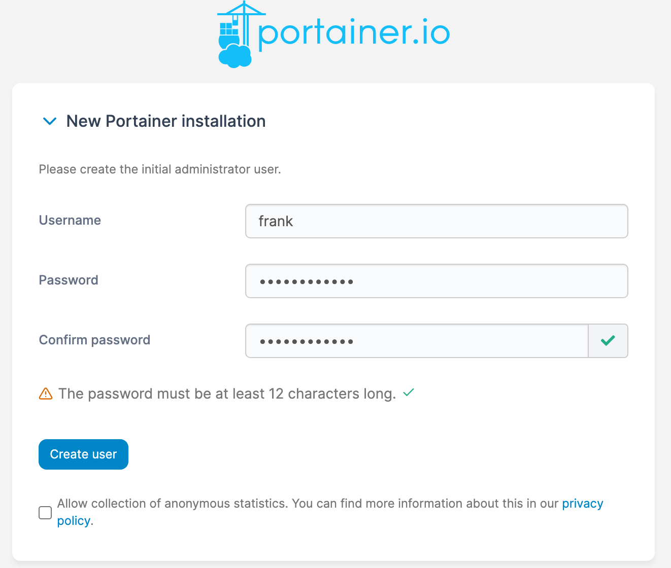
Task: Click the 12 characters password requirement text
Action: [x=227, y=394]
